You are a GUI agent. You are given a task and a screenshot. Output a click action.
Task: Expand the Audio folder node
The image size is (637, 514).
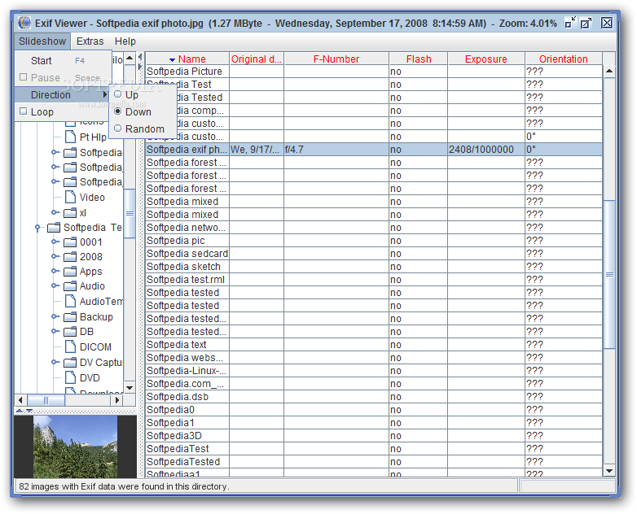coord(55,285)
